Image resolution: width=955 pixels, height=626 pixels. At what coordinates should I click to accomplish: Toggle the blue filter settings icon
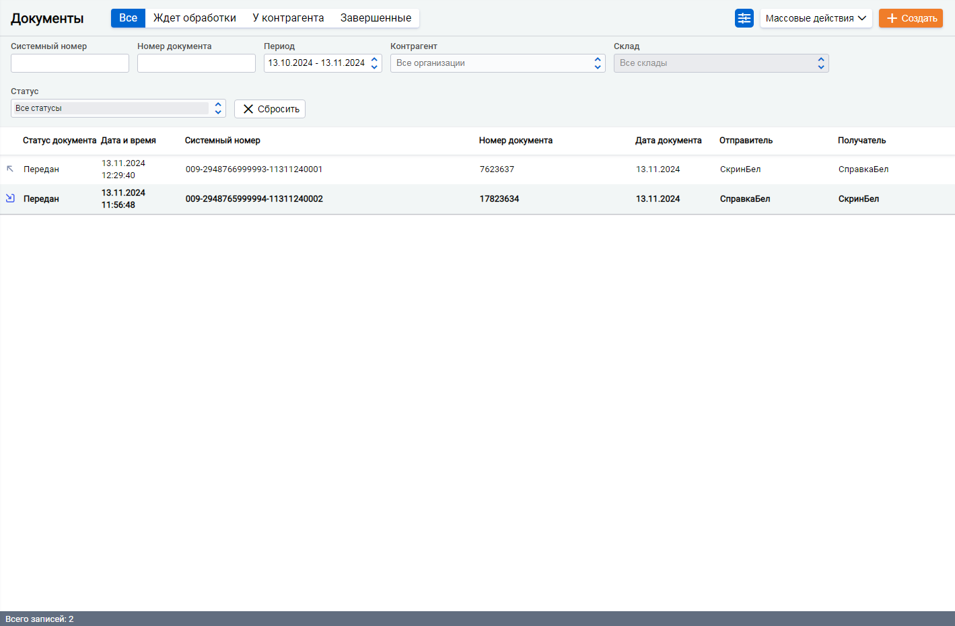(x=744, y=18)
